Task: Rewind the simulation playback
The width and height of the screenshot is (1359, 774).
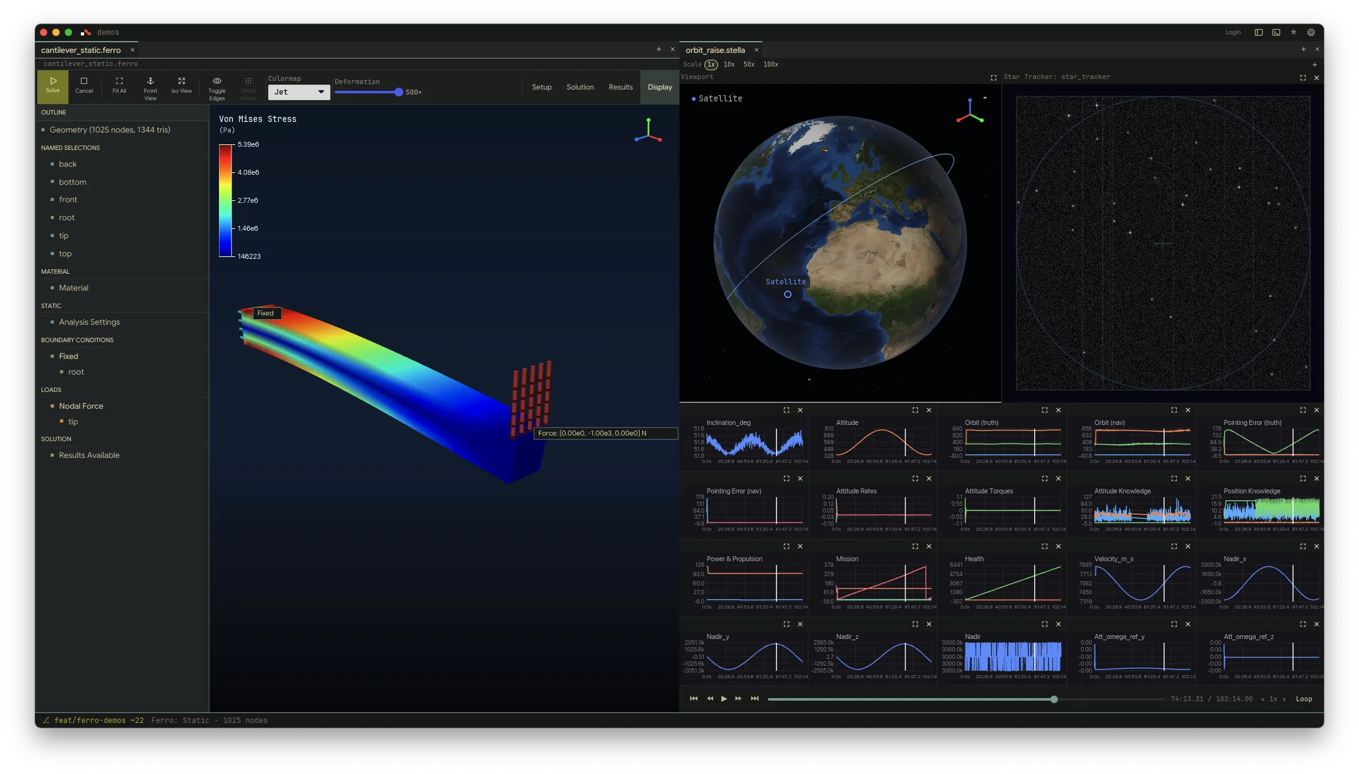Action: point(710,699)
